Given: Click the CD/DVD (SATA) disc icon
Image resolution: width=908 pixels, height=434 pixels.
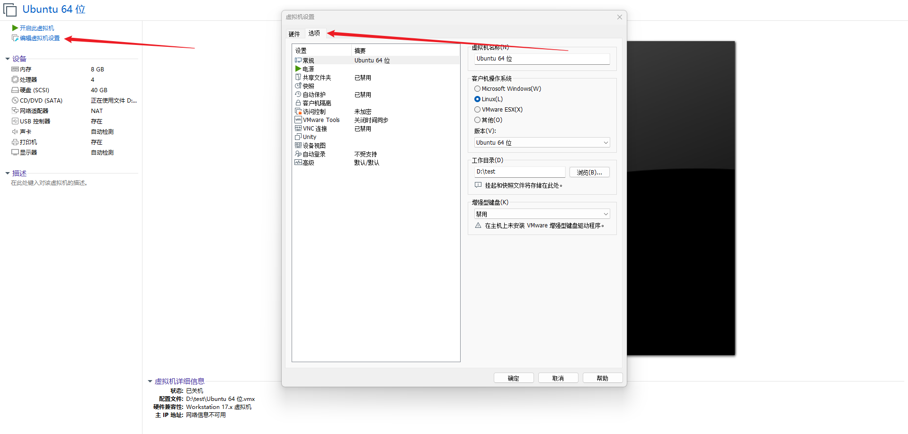Looking at the screenshot, I should click(x=15, y=100).
